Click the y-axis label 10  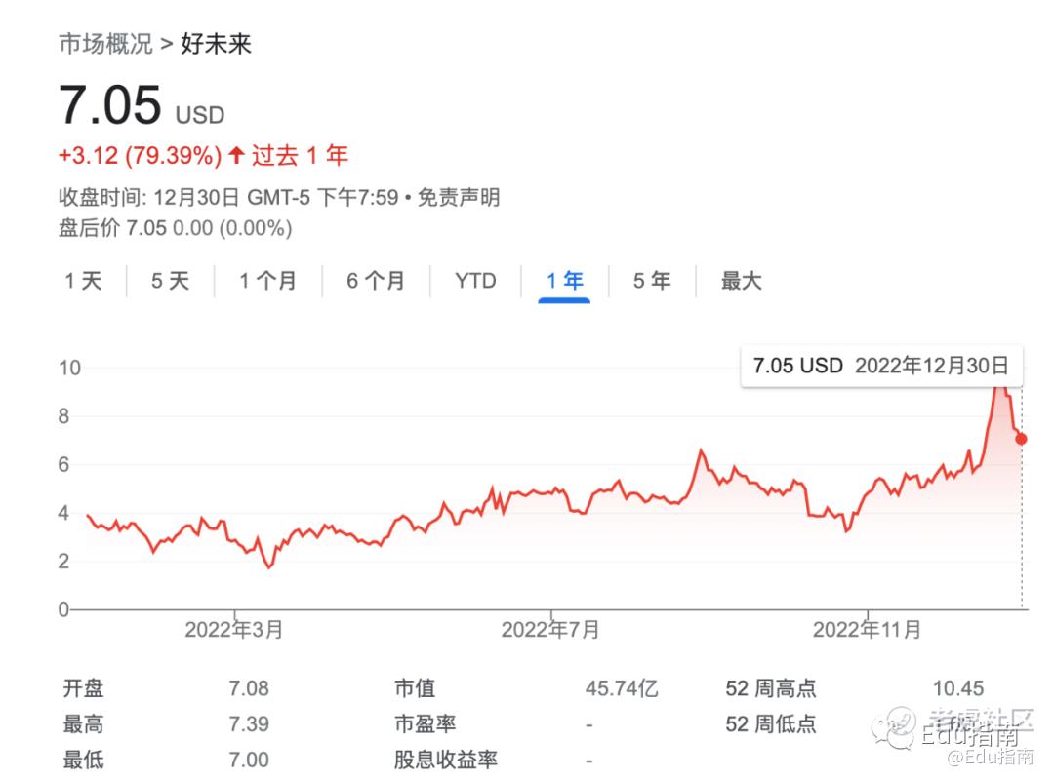click(69, 368)
